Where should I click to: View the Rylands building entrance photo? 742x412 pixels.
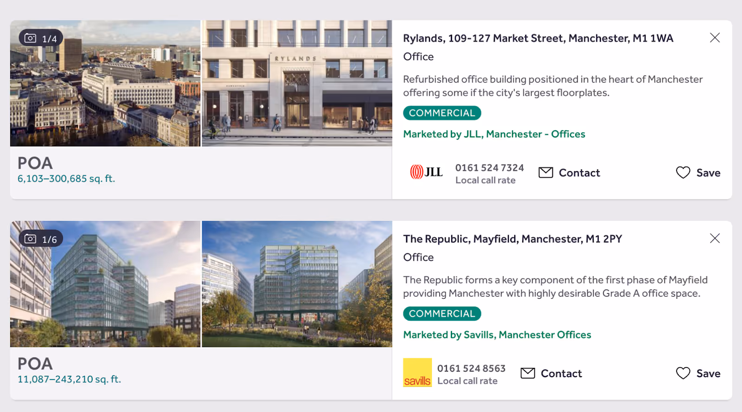point(297,84)
